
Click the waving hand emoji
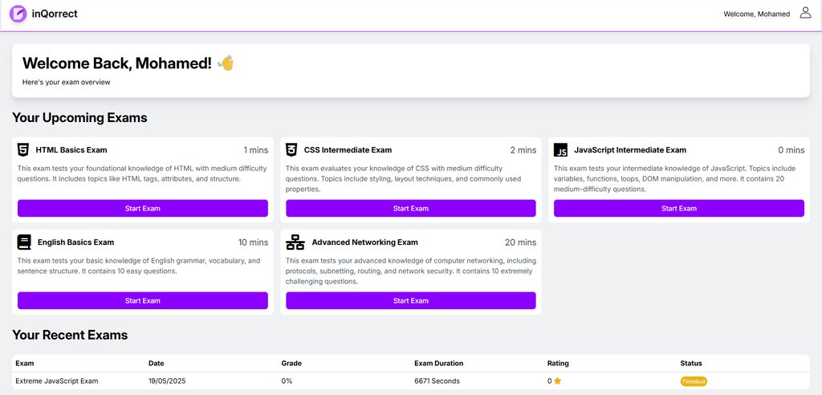click(x=226, y=63)
